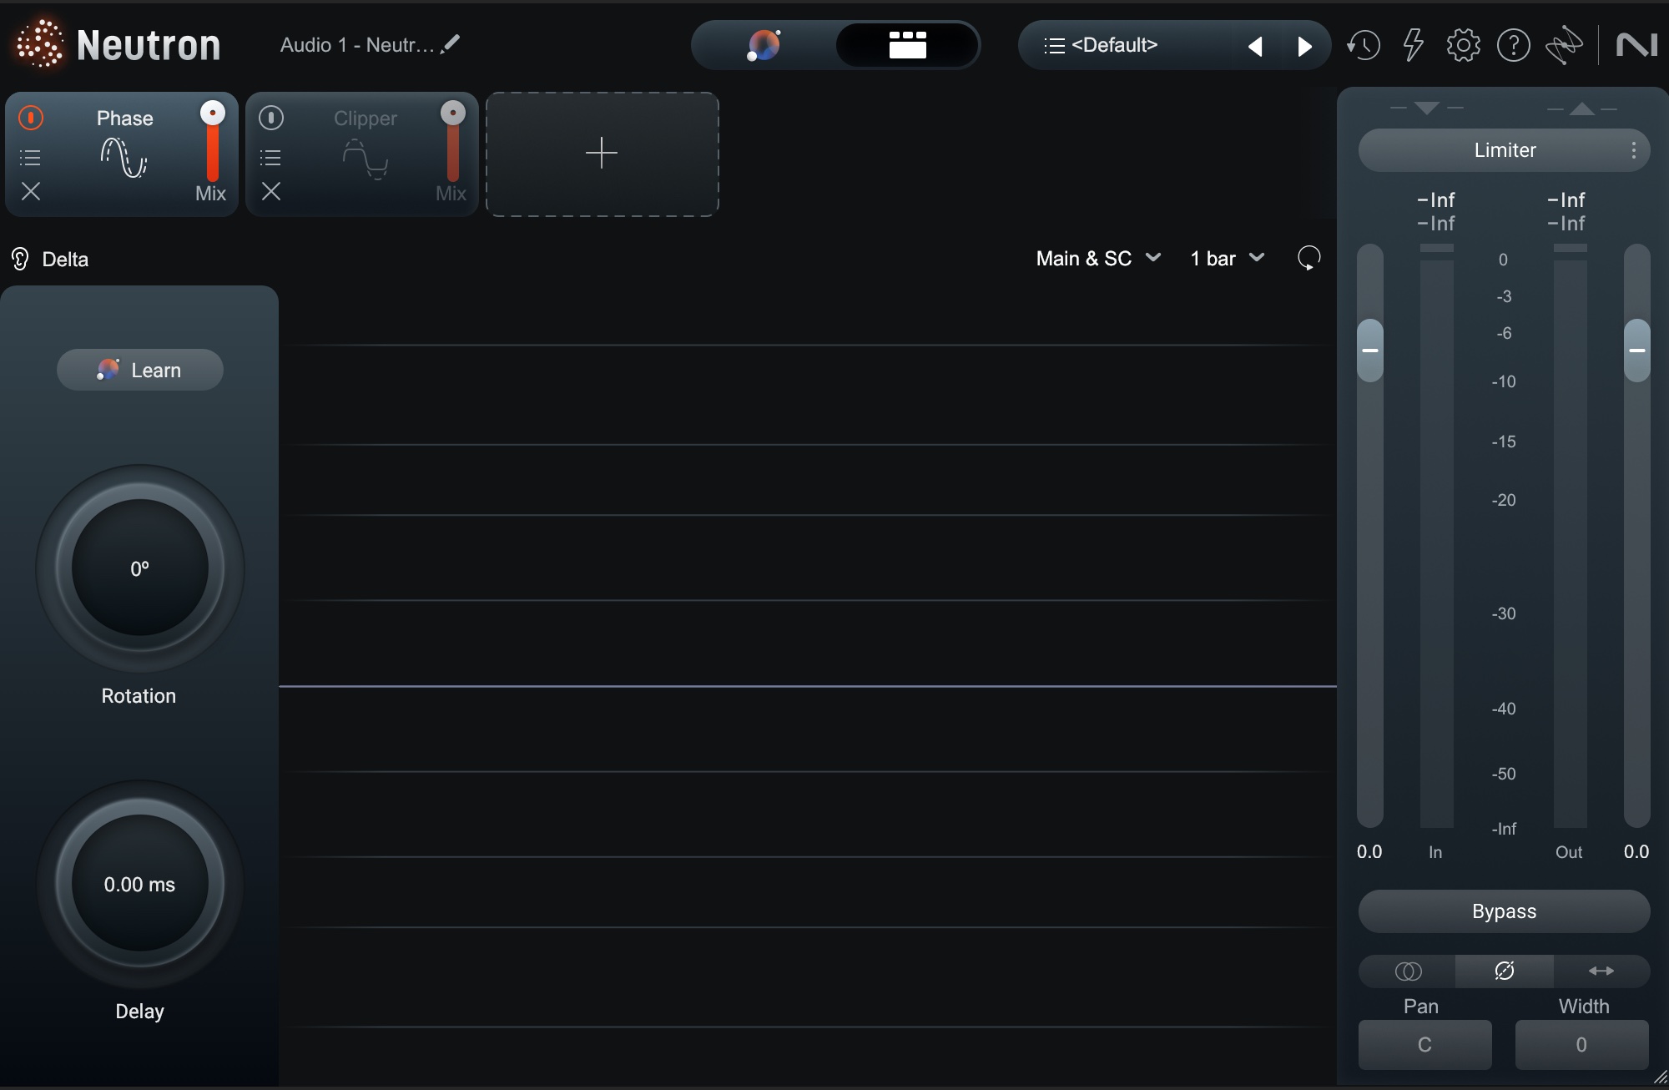Click the input gain slider handle
The height and width of the screenshot is (1090, 1669).
coord(1369,351)
